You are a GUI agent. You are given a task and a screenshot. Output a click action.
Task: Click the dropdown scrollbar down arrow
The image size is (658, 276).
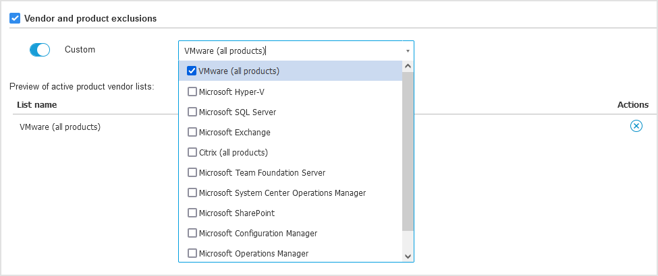tap(408, 256)
